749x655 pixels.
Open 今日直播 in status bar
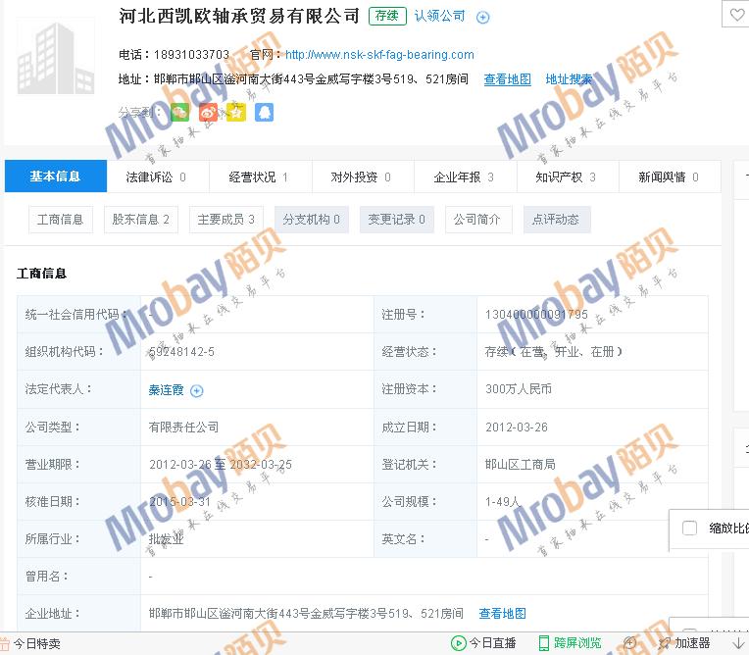[x=483, y=643]
